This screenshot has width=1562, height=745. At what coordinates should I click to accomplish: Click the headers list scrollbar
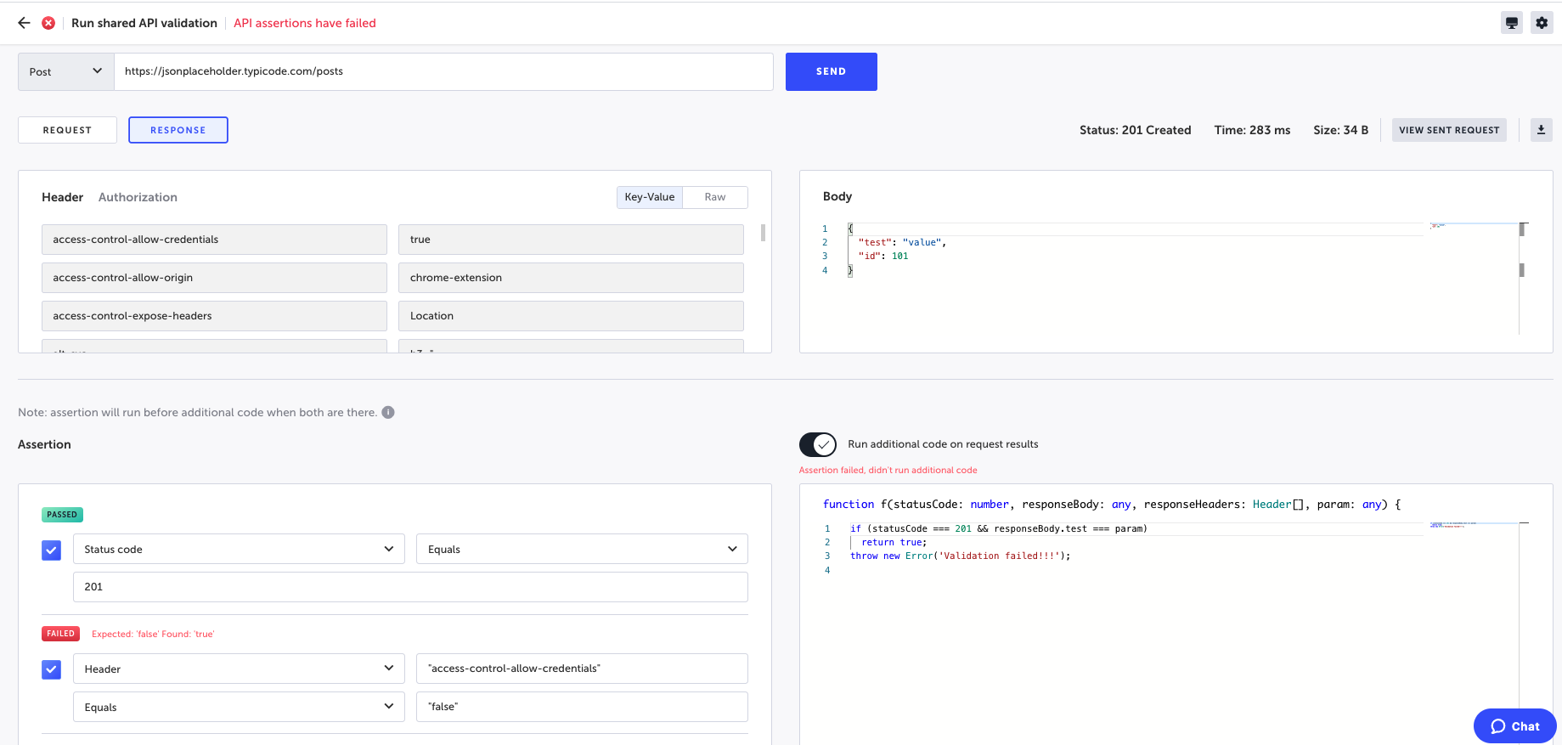(x=763, y=233)
